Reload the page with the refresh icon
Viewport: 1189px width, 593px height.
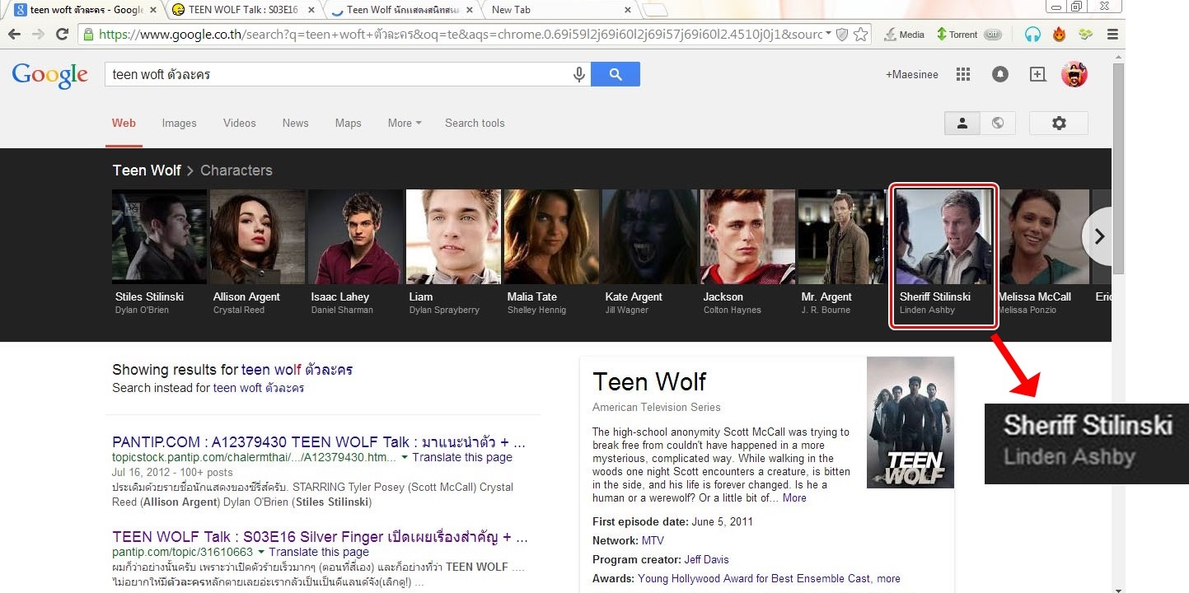click(62, 35)
